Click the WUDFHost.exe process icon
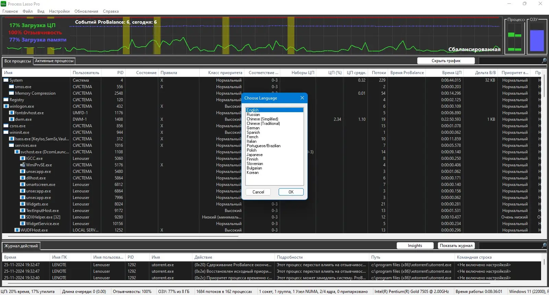 pos(17,230)
